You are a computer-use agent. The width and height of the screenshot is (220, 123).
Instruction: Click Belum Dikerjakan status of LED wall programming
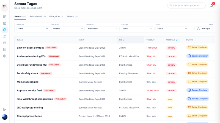click(x=197, y=107)
